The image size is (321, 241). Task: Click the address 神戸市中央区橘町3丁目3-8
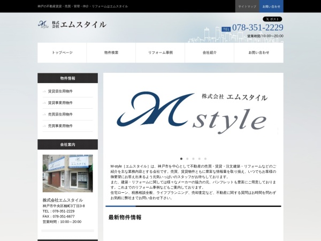pos(64,206)
